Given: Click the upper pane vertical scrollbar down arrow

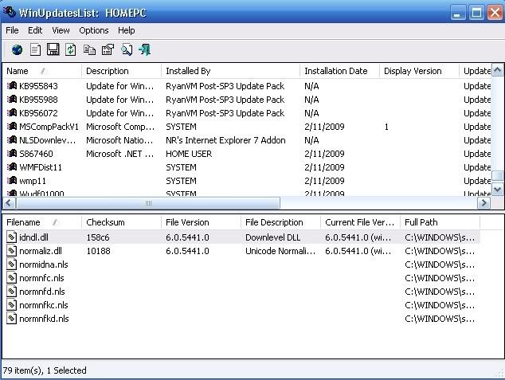Looking at the screenshot, I should point(497,190).
